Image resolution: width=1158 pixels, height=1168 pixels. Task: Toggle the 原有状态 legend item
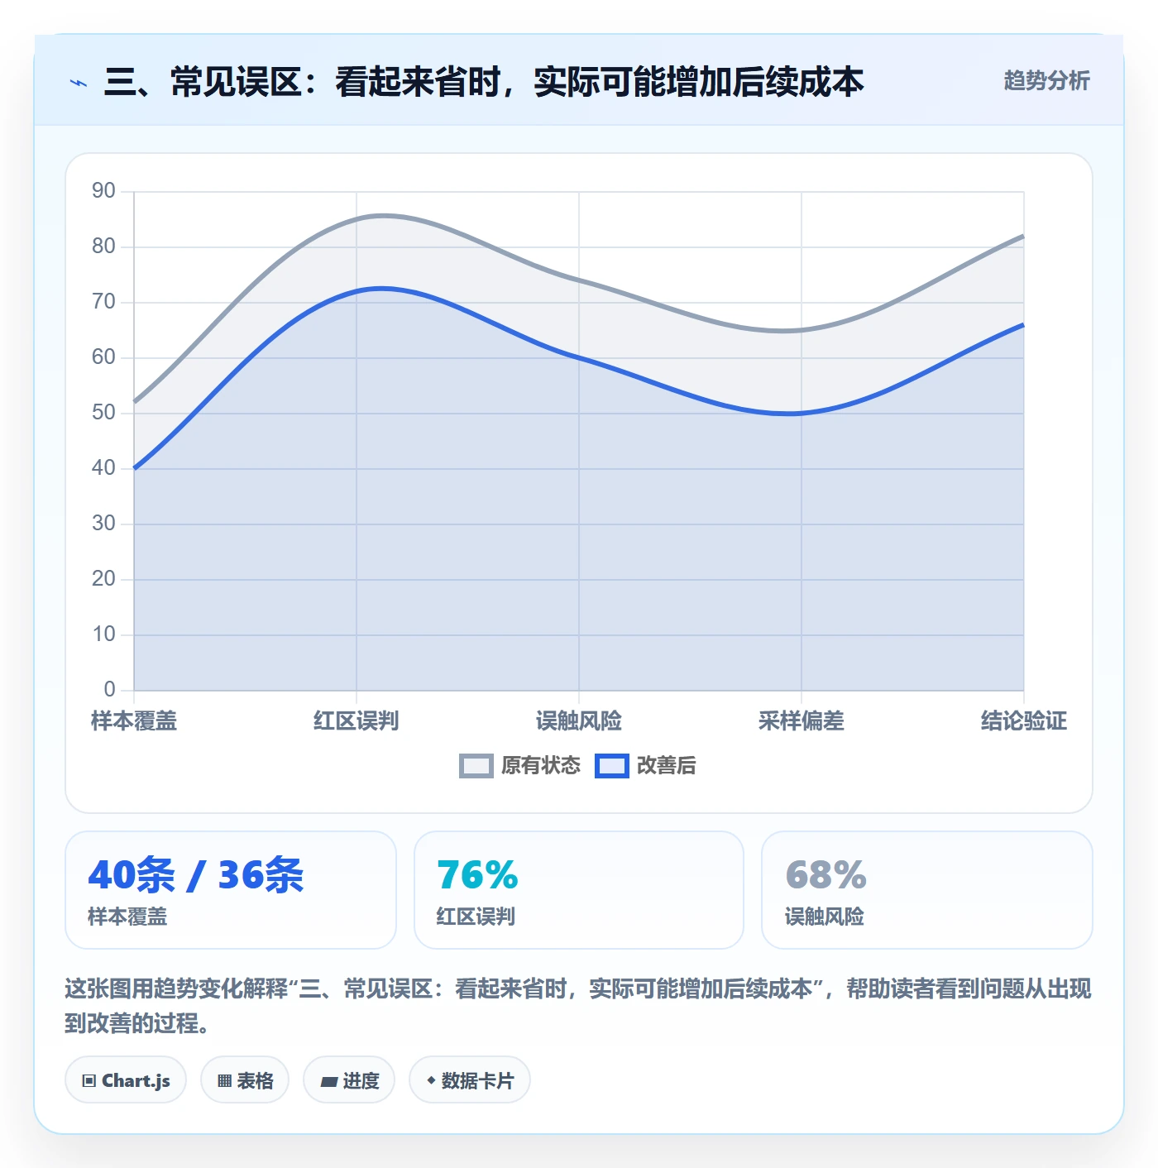tap(520, 765)
